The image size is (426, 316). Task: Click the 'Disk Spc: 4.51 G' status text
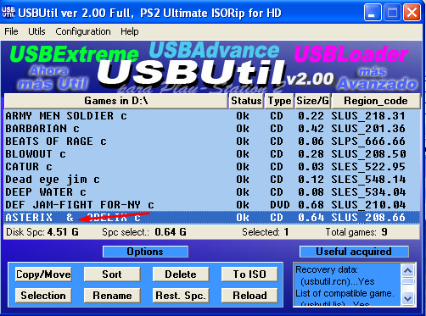tap(42, 232)
